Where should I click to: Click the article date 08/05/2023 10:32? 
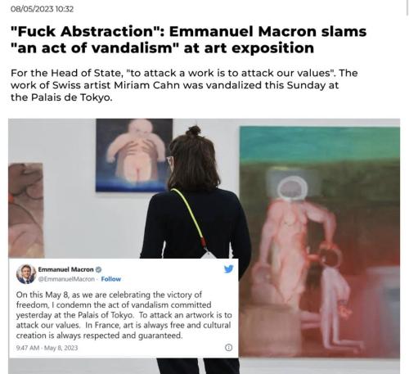pos(42,9)
